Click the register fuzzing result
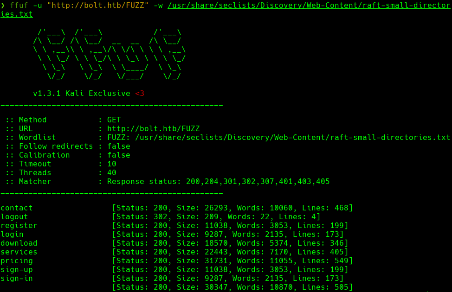 19,225
